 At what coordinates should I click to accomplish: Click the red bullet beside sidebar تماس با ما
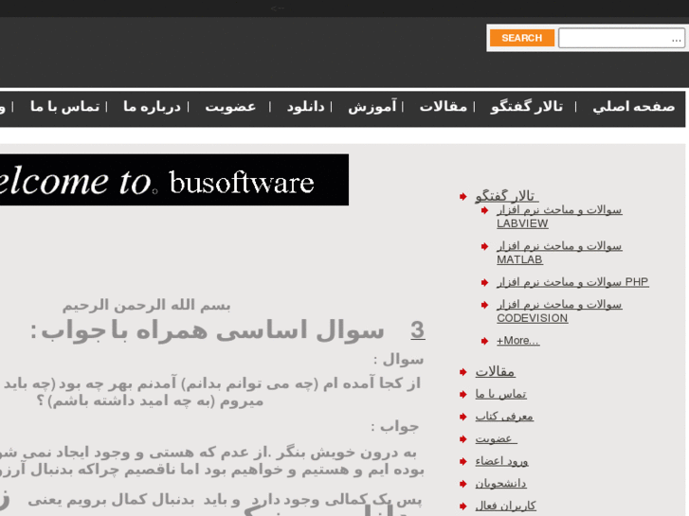point(463,395)
